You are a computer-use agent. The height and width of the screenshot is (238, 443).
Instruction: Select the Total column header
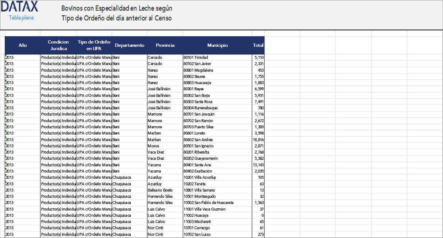pos(258,45)
